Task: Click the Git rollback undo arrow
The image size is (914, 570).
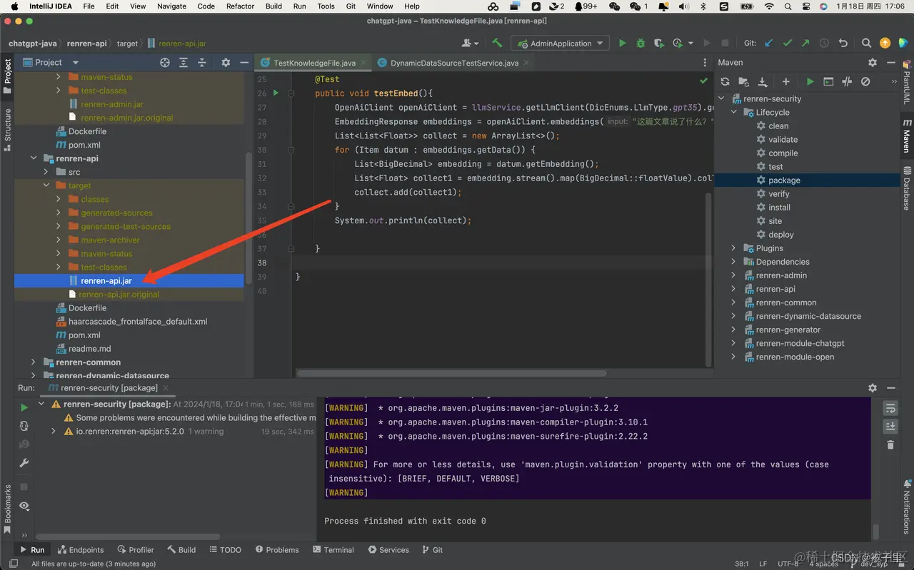Action: 843,44
